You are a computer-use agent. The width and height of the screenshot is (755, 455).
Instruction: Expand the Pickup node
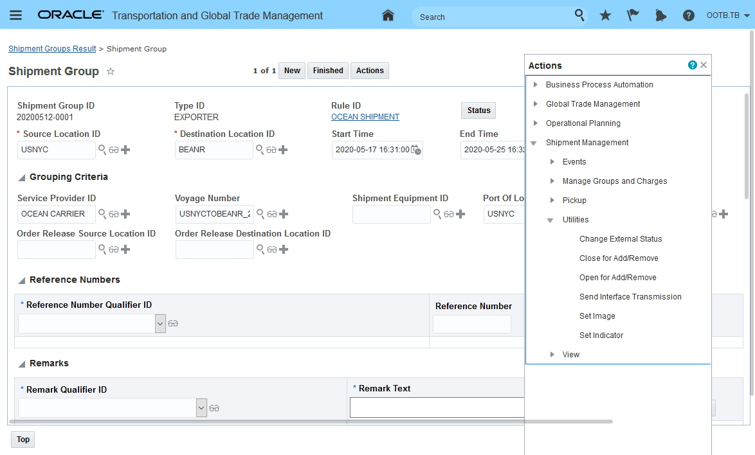552,200
